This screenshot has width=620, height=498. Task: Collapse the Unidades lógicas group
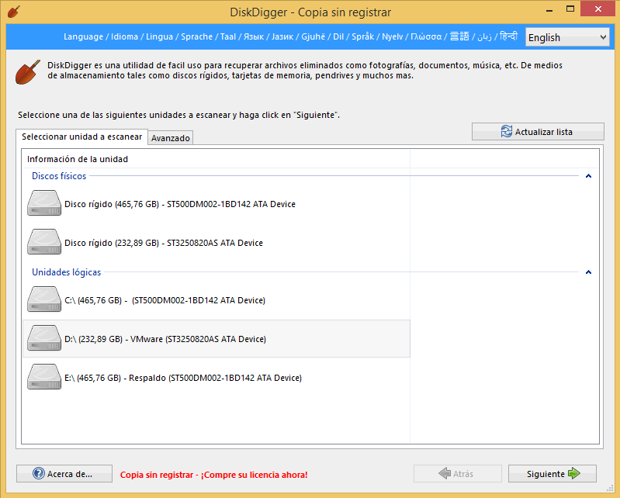point(588,272)
